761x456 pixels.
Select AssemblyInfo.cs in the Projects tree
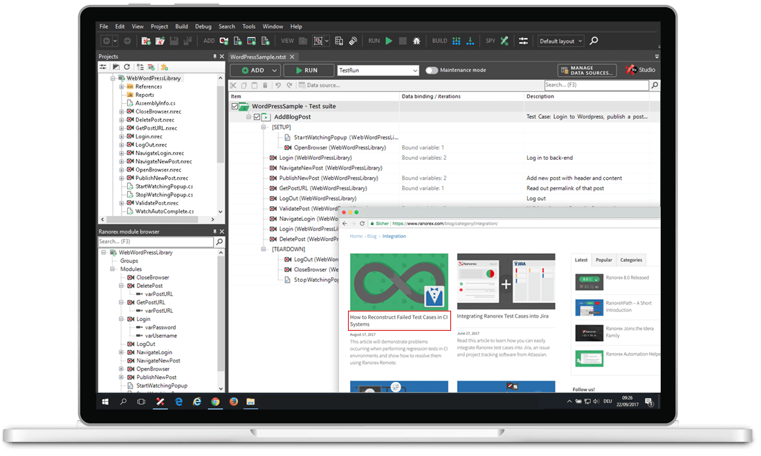[x=155, y=103]
